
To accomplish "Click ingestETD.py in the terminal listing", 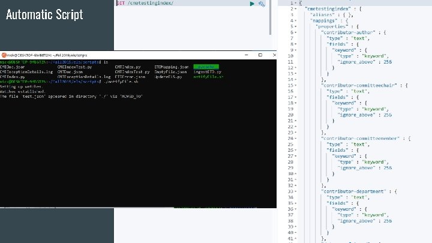I will (x=208, y=72).
